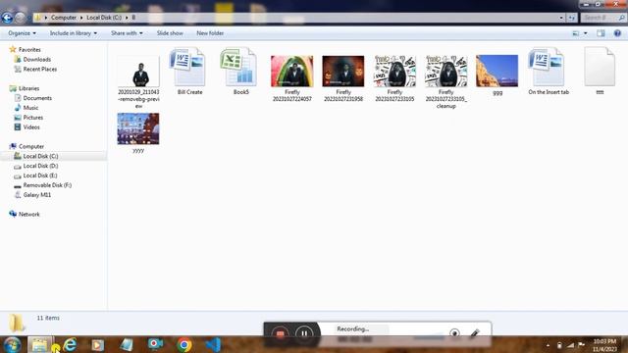Toggle webcam icon on recorder bar
The image size is (628, 353).
[x=454, y=332]
